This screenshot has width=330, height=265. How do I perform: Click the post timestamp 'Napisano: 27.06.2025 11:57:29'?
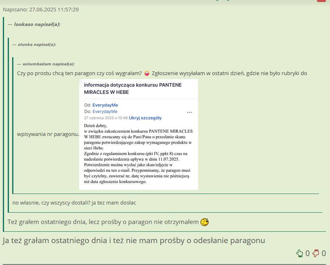click(x=41, y=9)
